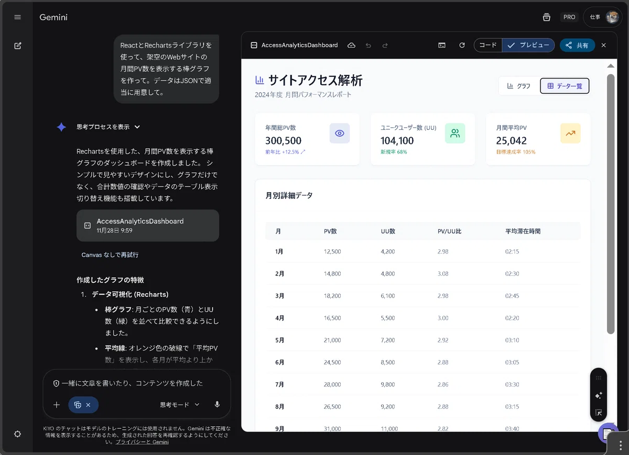Image resolution: width=629 pixels, height=455 pixels.
Task: Click the cloud save icon in canvas header
Action: click(352, 46)
